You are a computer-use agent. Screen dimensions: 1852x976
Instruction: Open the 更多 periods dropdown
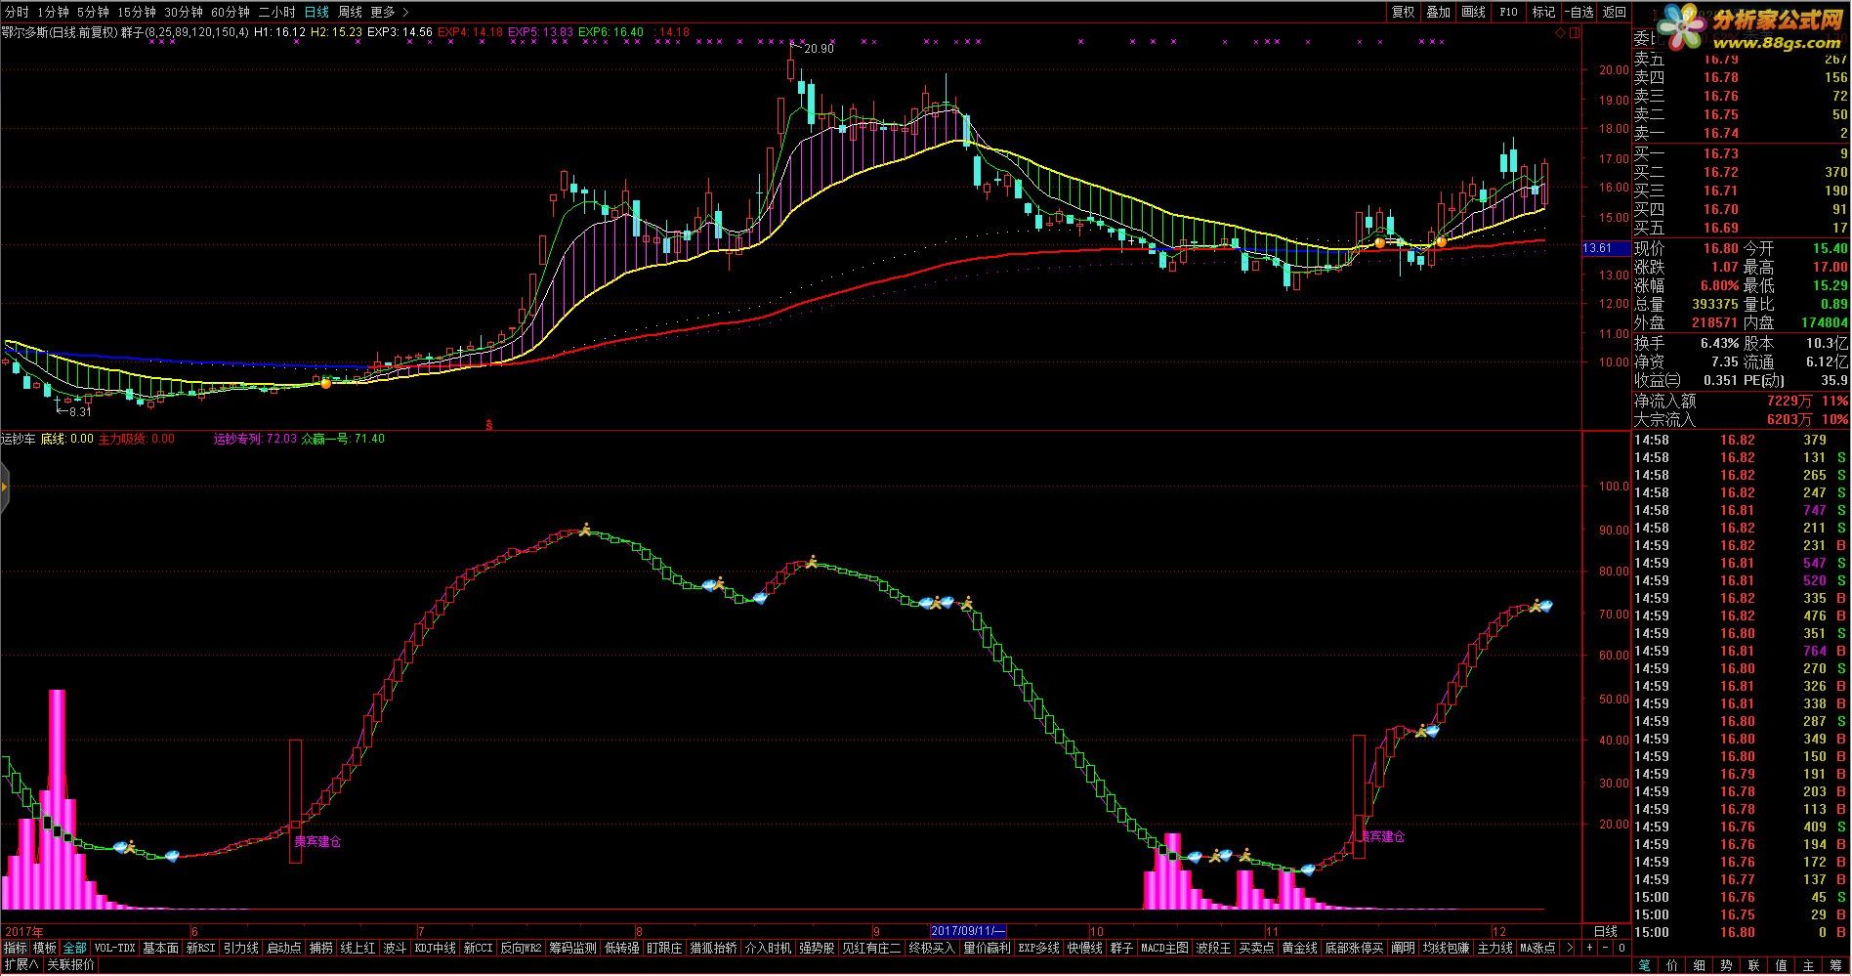coord(390,12)
